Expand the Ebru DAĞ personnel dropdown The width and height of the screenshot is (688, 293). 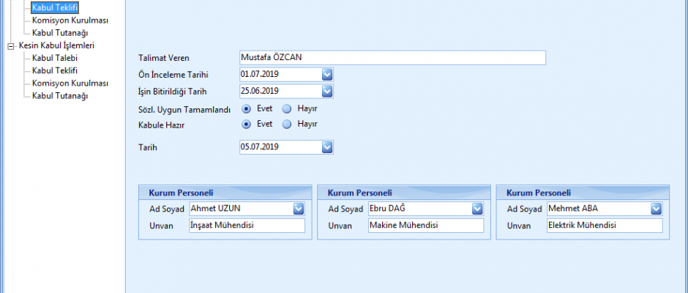(x=477, y=209)
